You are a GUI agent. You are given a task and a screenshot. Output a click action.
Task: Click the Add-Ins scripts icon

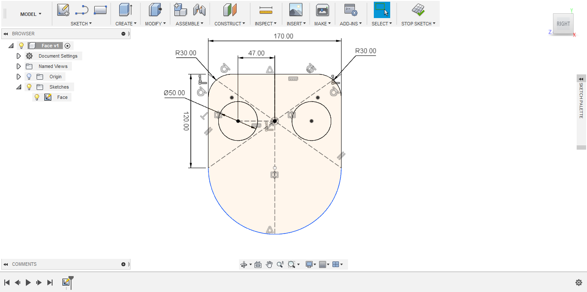click(350, 9)
